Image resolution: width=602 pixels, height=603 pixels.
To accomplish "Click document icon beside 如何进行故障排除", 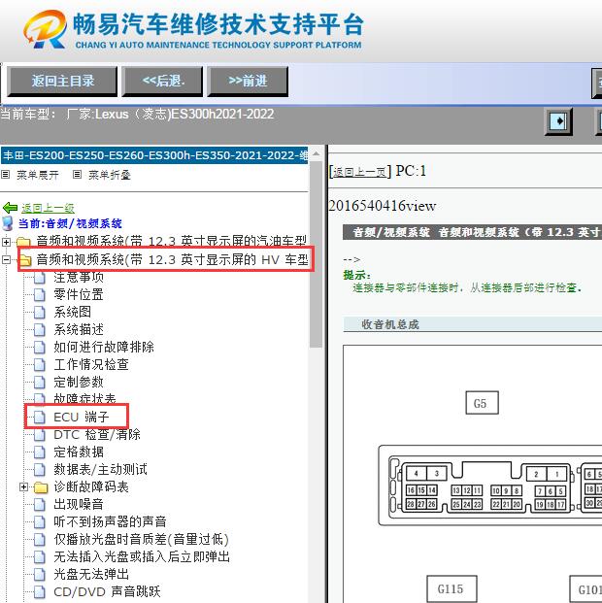I will [39, 347].
